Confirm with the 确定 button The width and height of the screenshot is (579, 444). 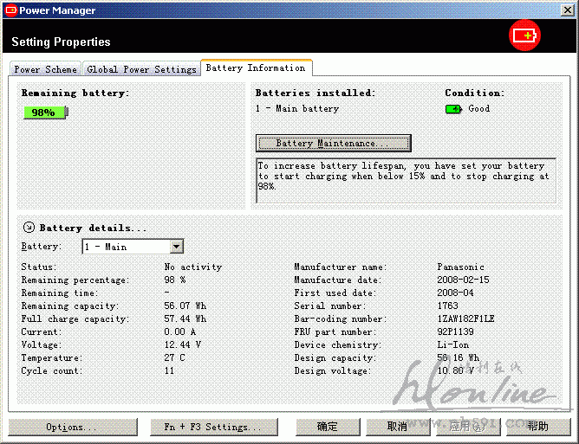(328, 427)
